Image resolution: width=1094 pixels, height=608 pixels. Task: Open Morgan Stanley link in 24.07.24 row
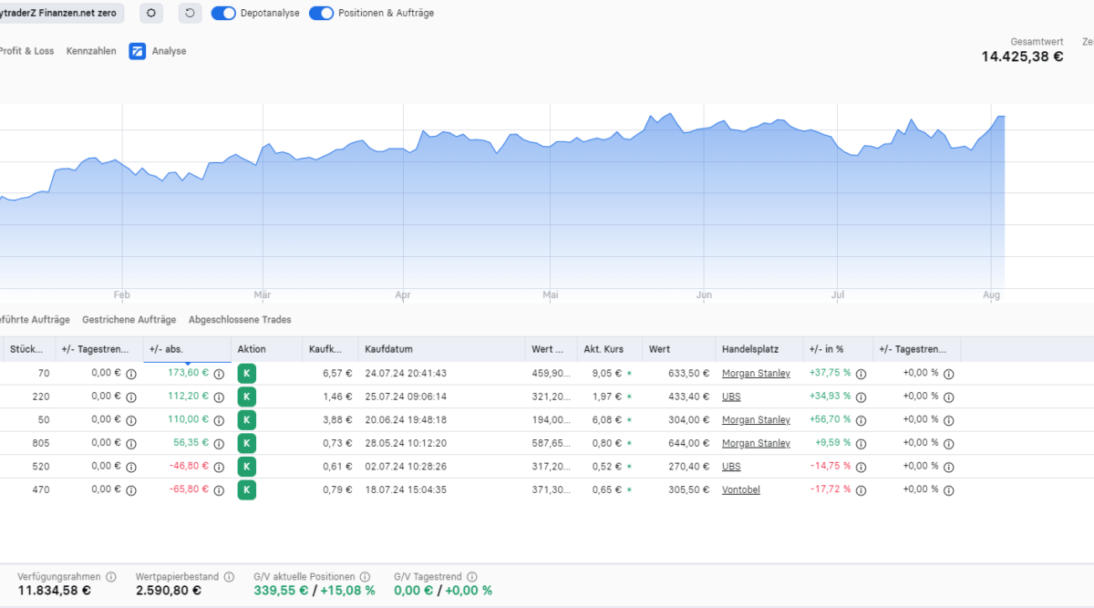756,374
